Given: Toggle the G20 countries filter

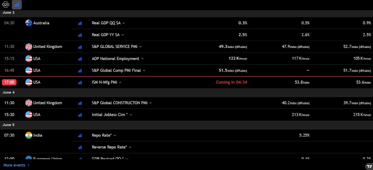Looking at the screenshot, I should [6, 5].
